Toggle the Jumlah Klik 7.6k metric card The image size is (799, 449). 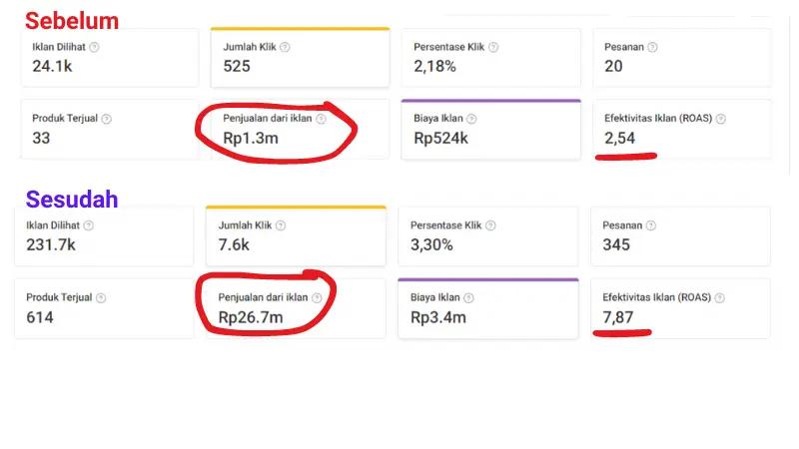pos(296,235)
